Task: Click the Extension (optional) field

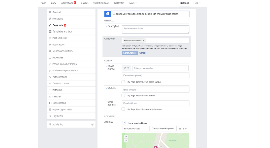Action: click(x=155, y=75)
